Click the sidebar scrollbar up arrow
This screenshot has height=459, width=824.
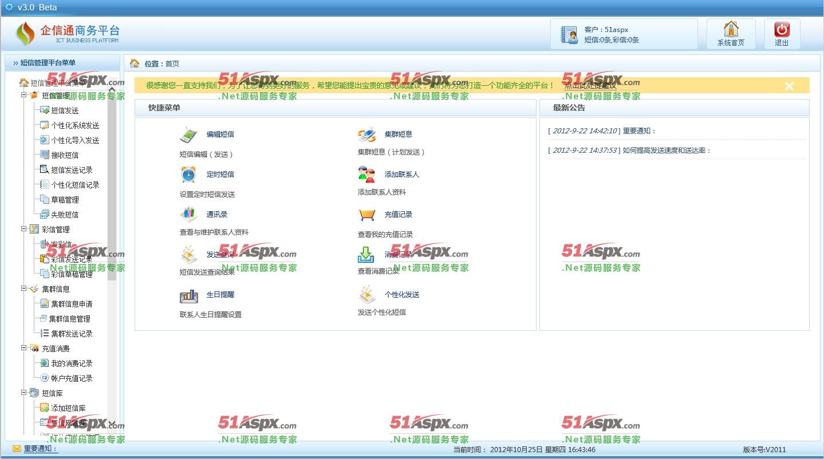(112, 89)
